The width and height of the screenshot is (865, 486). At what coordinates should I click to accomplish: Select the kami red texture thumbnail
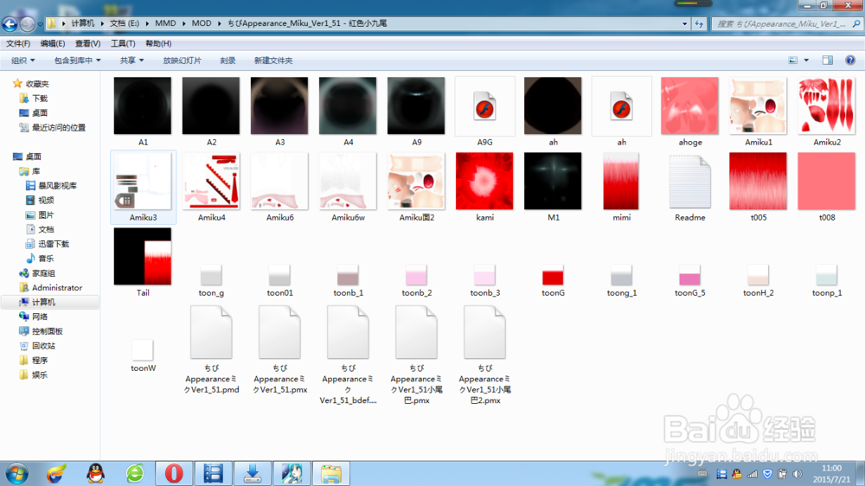pyautogui.click(x=484, y=182)
